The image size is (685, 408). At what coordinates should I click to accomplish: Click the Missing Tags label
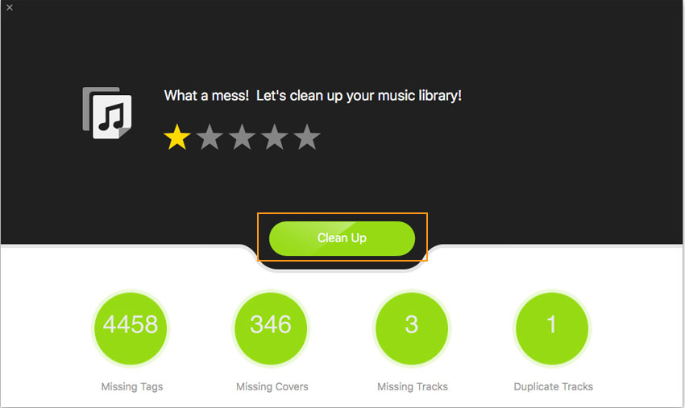[x=132, y=386]
